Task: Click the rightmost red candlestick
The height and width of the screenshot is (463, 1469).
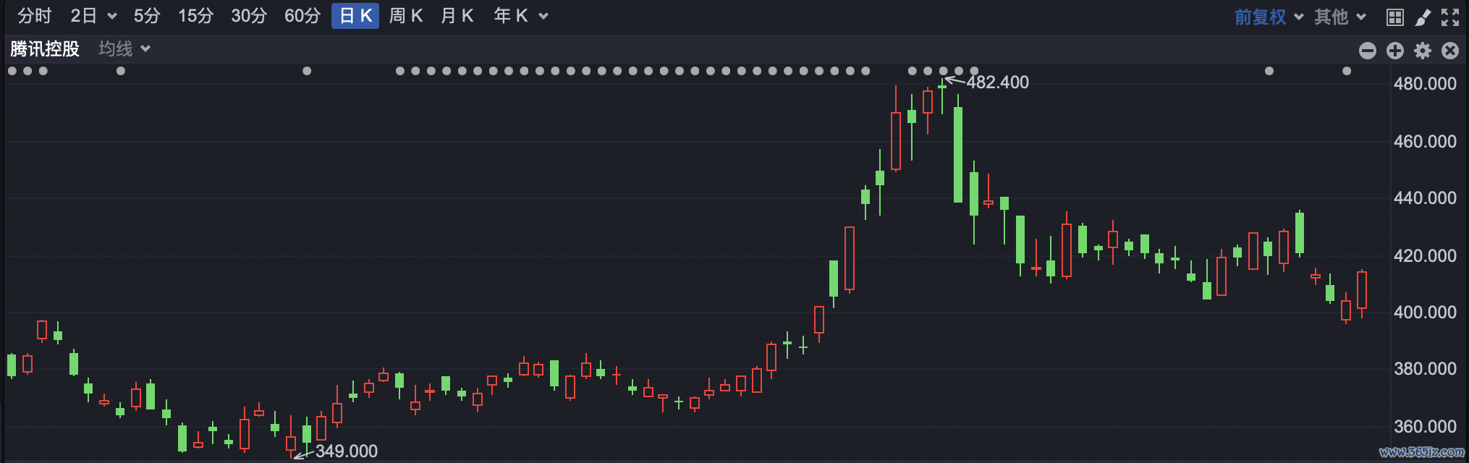Action: [x=1362, y=291]
